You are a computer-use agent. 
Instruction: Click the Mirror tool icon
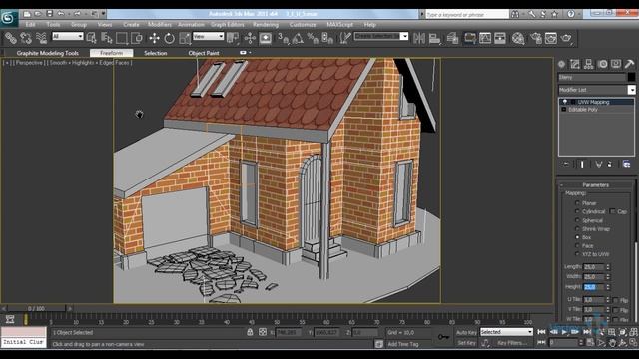coord(419,38)
